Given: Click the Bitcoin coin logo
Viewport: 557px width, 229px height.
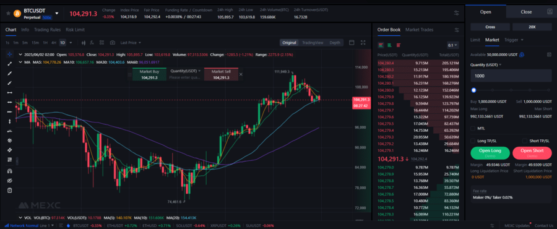Looking at the screenshot, I should (x=17, y=14).
